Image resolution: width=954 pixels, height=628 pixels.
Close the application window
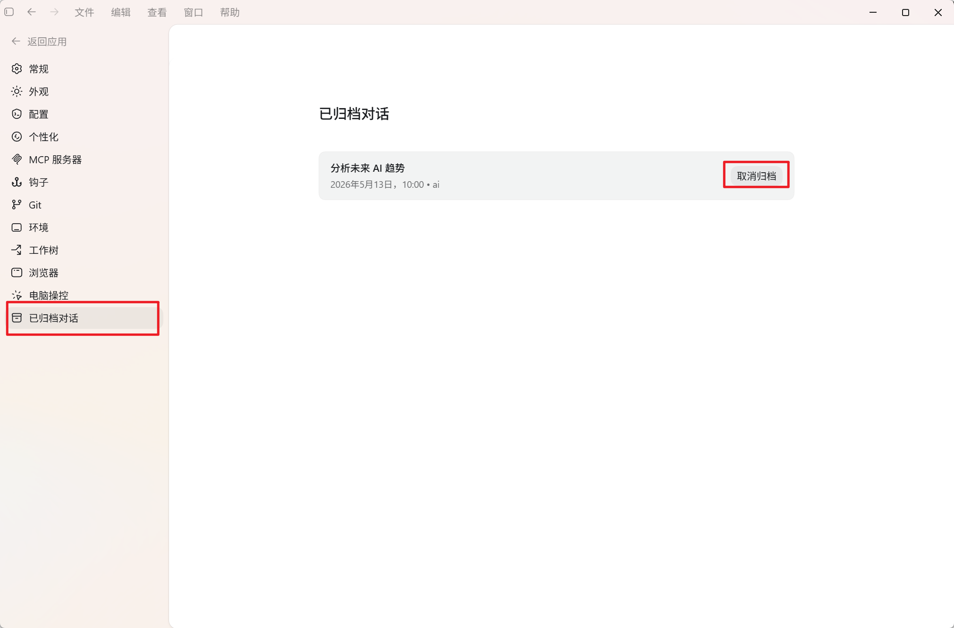pos(938,12)
